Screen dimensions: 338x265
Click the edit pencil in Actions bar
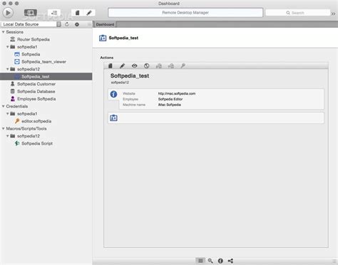(x=122, y=66)
